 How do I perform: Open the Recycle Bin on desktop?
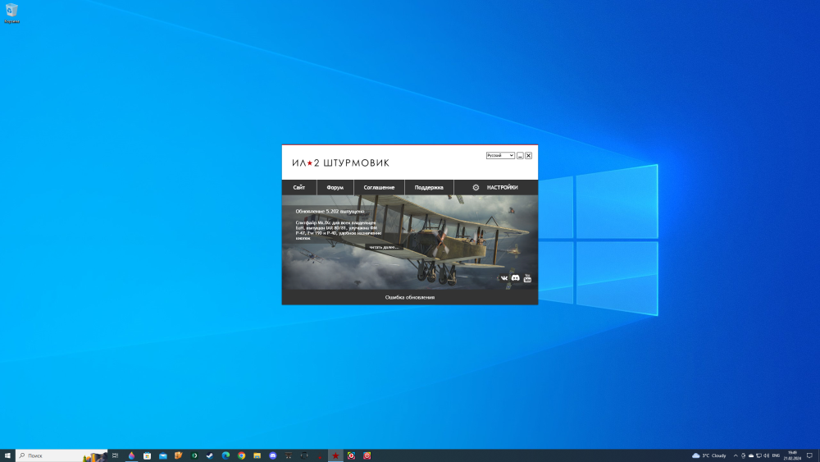[x=11, y=11]
